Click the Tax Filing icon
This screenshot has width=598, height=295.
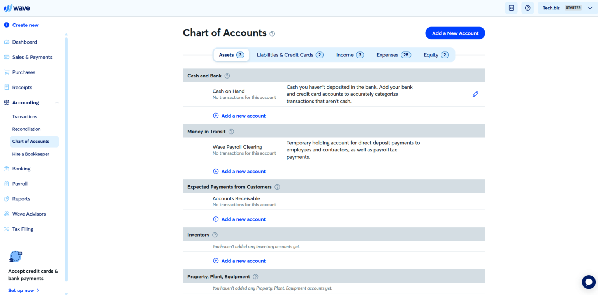pyautogui.click(x=6, y=229)
